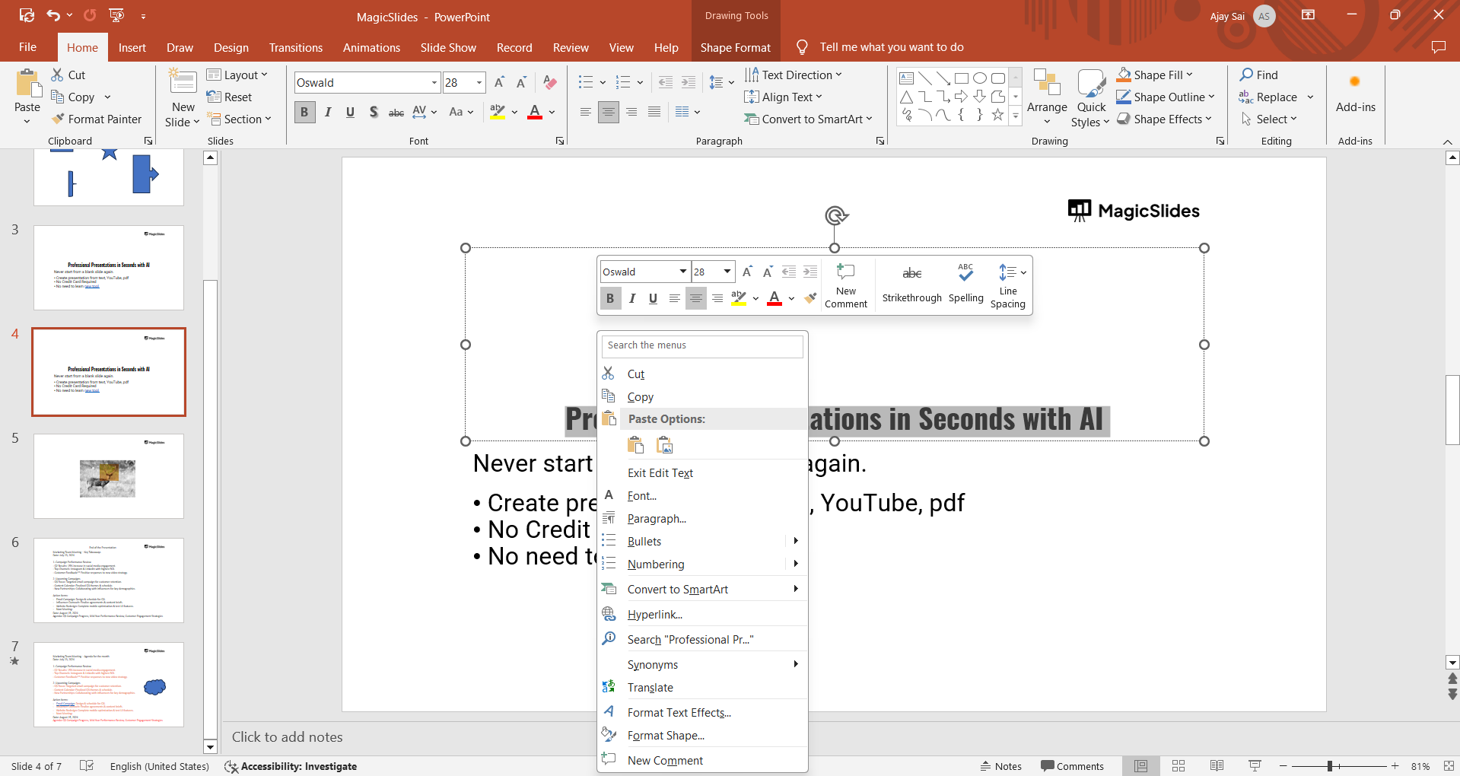Click Find in the Editing group
1460x776 pixels.
(1259, 75)
